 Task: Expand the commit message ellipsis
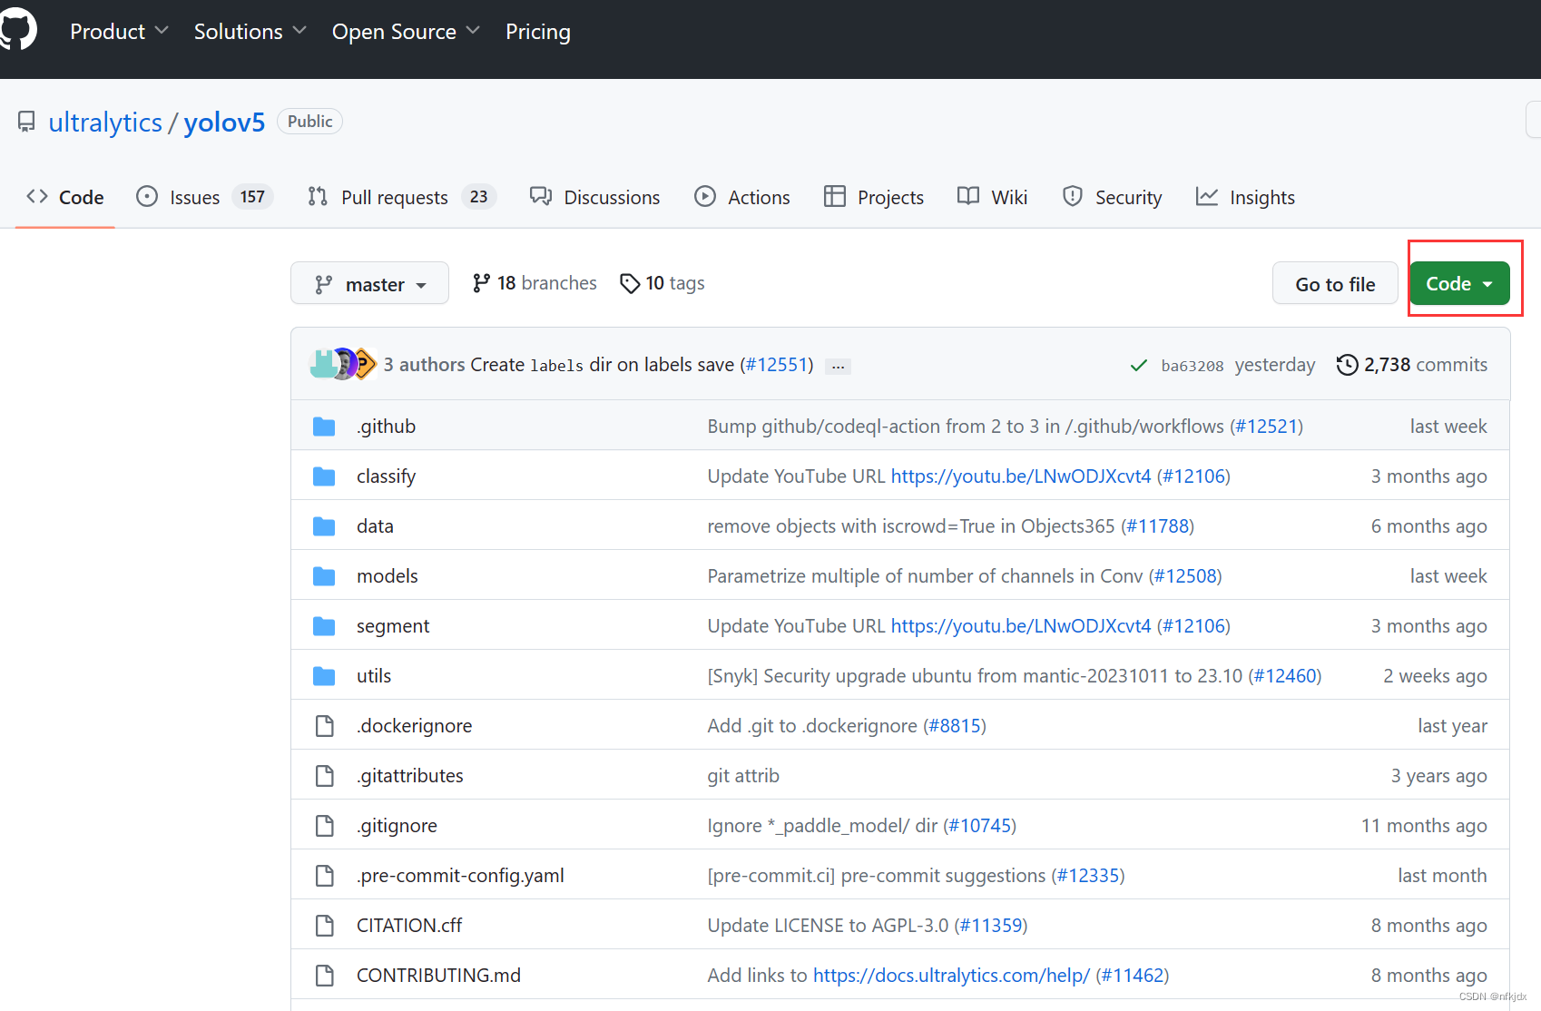[x=838, y=367]
